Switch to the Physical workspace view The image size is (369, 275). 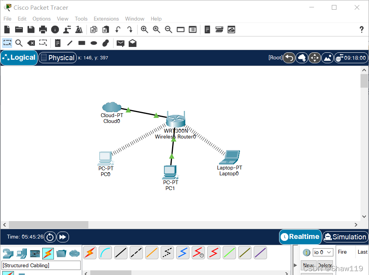(x=57, y=58)
